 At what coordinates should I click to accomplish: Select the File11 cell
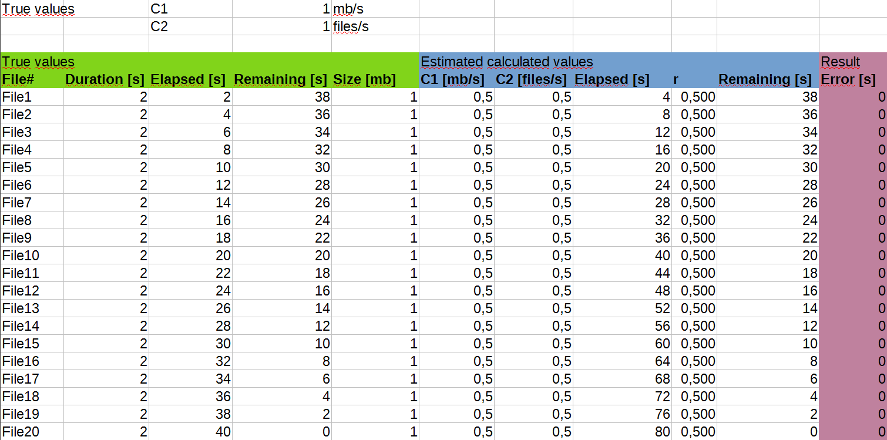tap(32, 273)
